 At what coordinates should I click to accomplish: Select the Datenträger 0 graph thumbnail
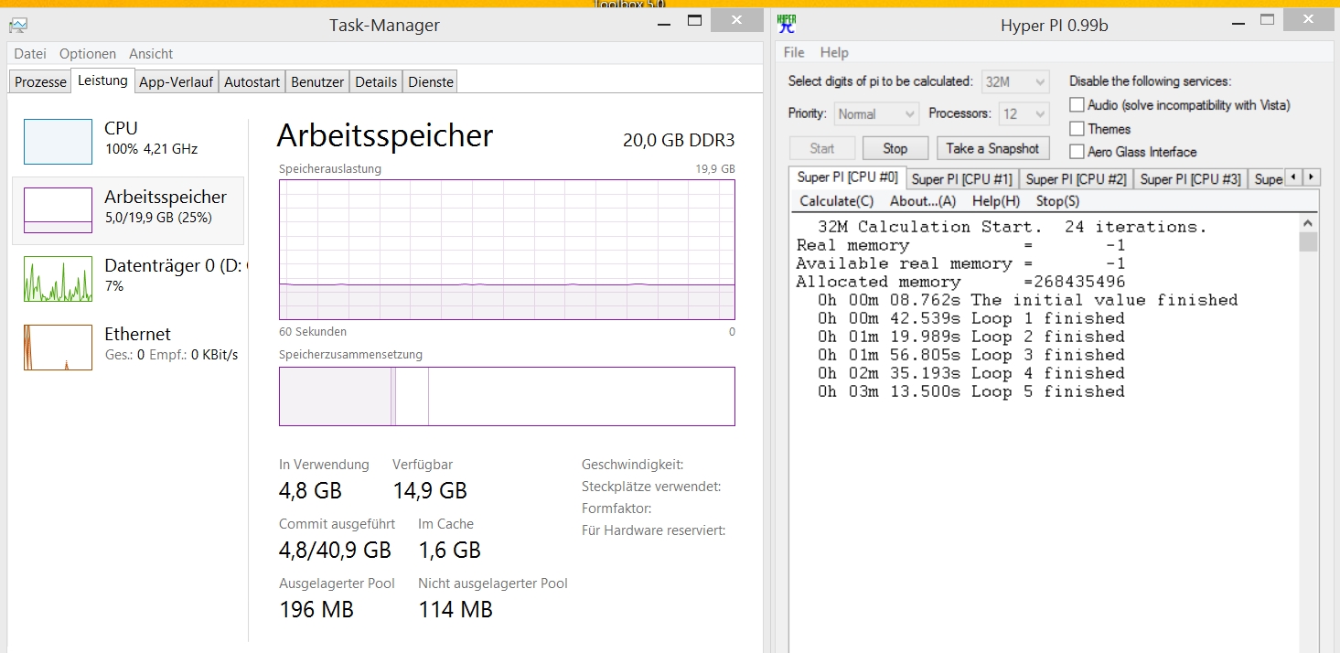pos(58,279)
